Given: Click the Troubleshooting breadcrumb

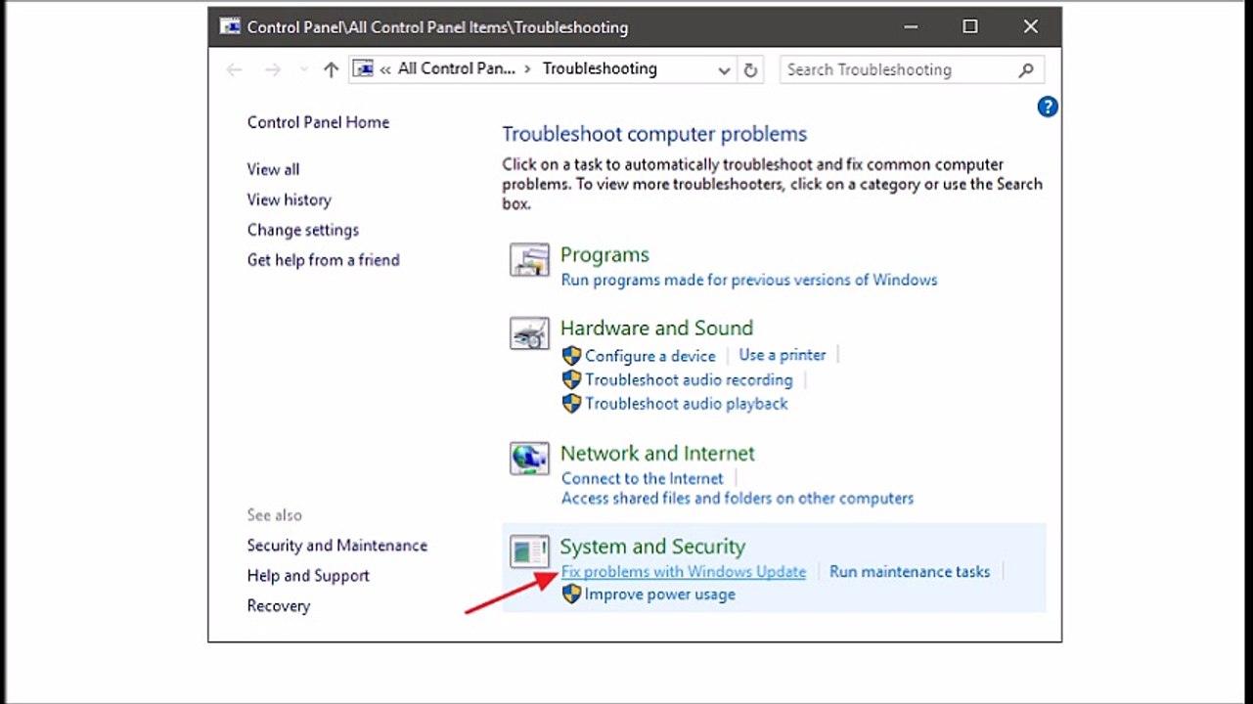Looking at the screenshot, I should click(x=600, y=68).
